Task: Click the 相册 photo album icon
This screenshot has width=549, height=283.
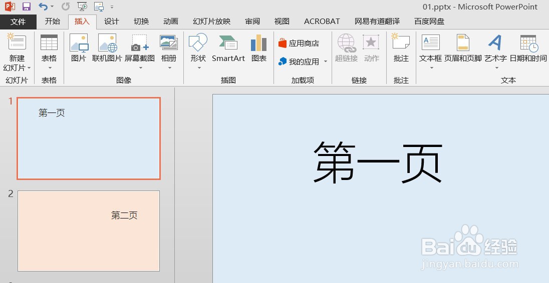Action: [169, 42]
